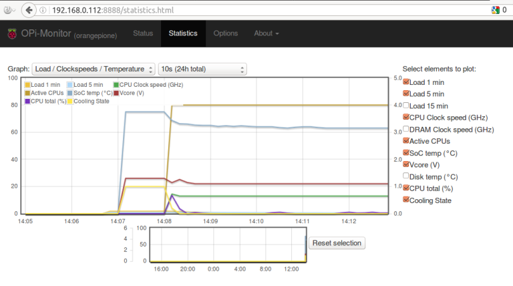Viewport: 513px width, 286px height.
Task: Uncheck the Load 5 min checkbox
Action: pyautogui.click(x=406, y=94)
